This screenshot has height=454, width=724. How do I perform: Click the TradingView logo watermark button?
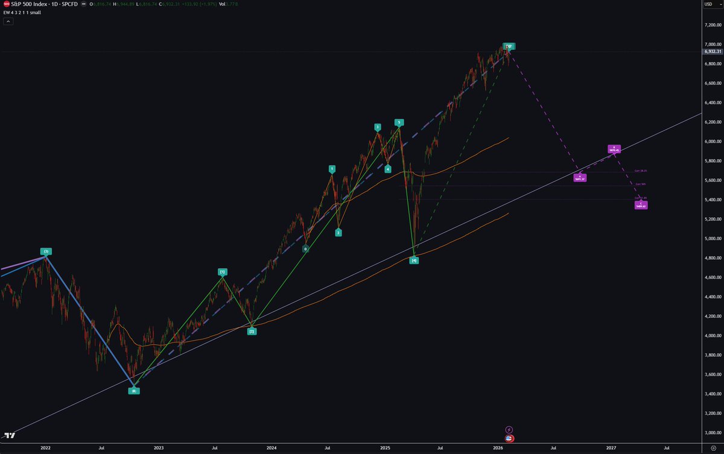(9, 435)
